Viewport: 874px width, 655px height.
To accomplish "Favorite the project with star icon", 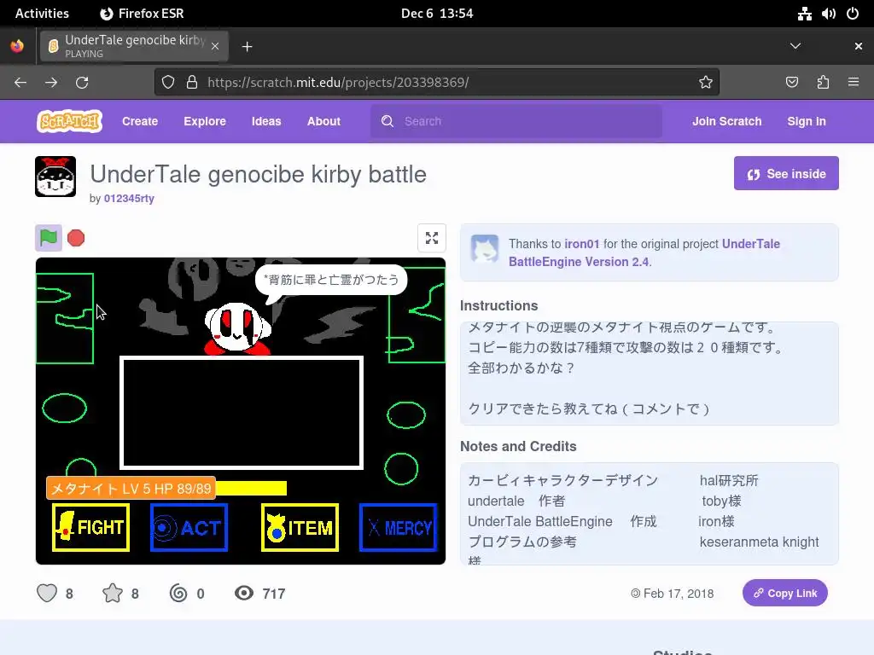I will pos(113,594).
